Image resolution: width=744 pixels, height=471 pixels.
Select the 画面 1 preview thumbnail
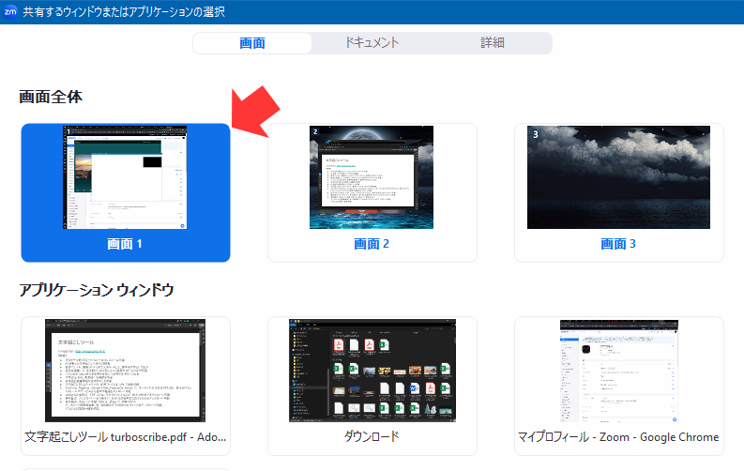pos(126,177)
